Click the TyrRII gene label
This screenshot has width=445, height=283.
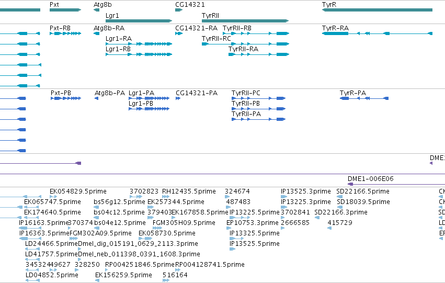click(210, 16)
